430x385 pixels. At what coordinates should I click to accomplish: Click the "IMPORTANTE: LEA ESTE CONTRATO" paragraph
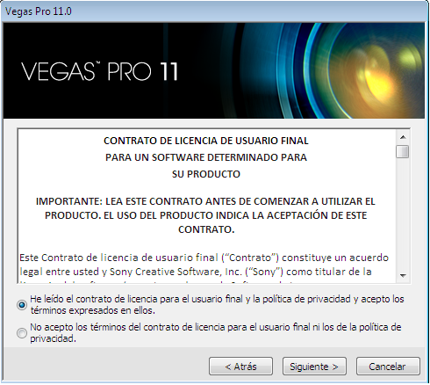pyautogui.click(x=205, y=215)
